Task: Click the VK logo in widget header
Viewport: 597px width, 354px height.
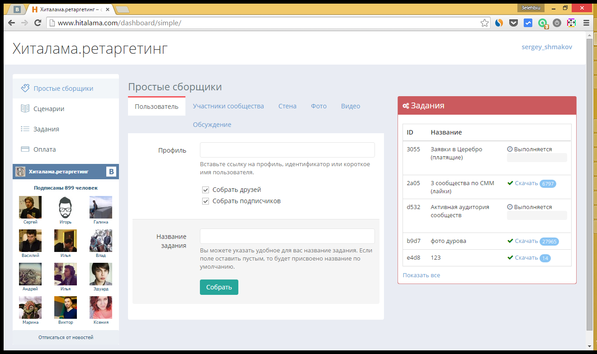Action: [x=111, y=172]
